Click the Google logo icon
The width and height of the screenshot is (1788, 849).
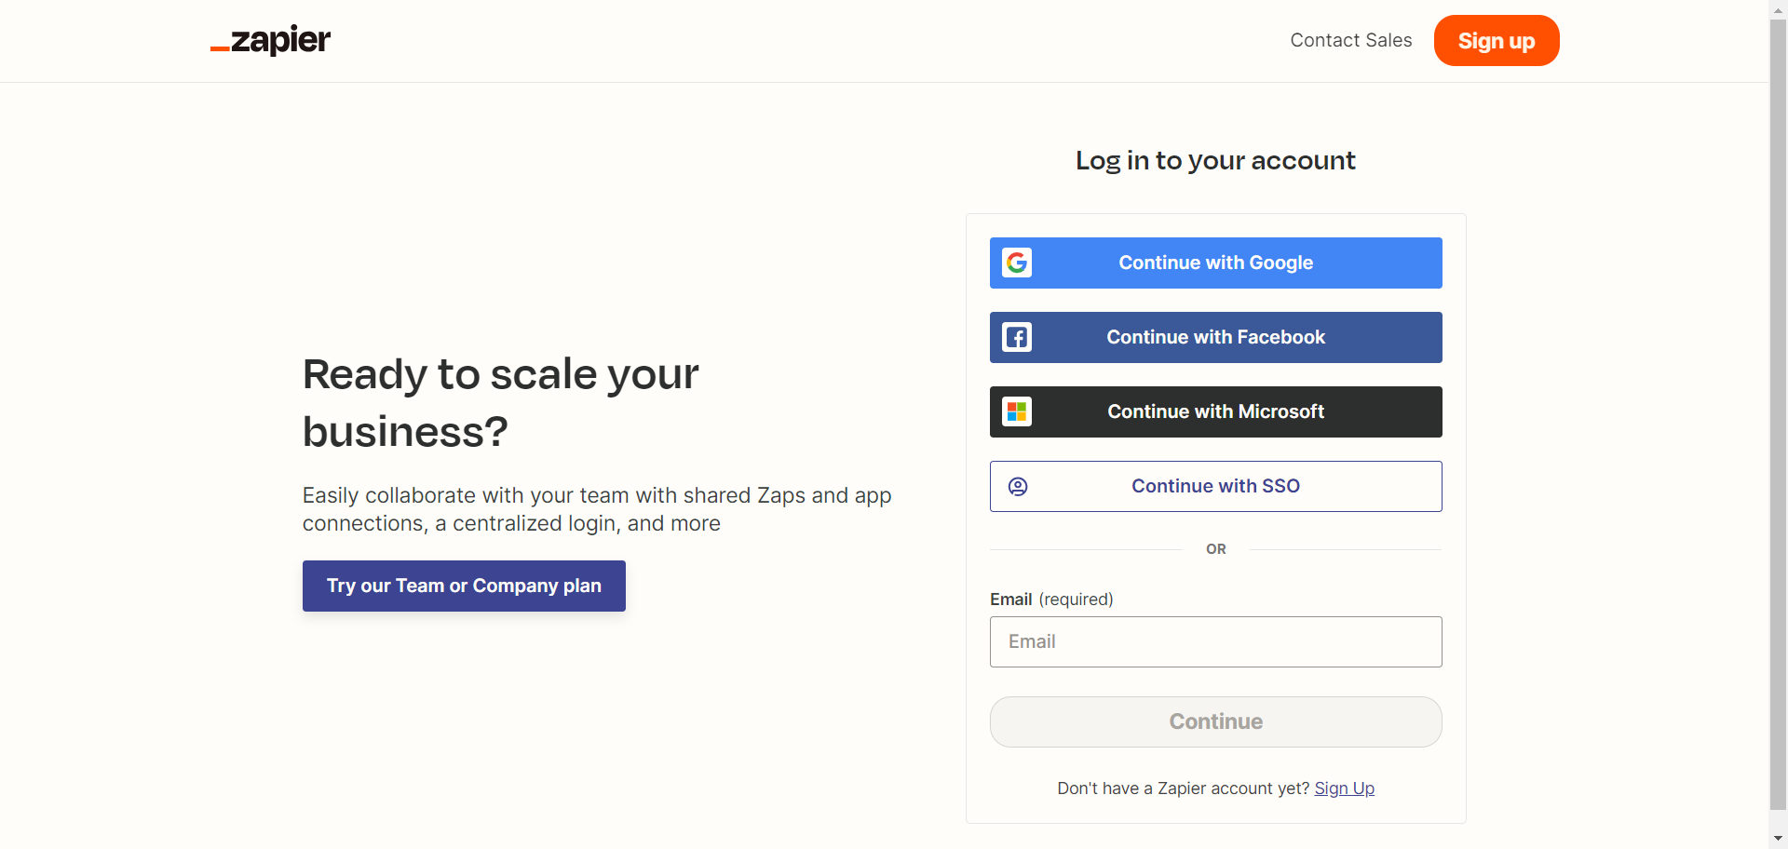[x=1017, y=263]
